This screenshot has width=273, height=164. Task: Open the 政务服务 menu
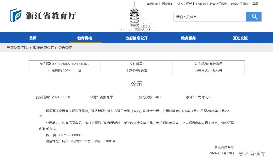pos(188,38)
